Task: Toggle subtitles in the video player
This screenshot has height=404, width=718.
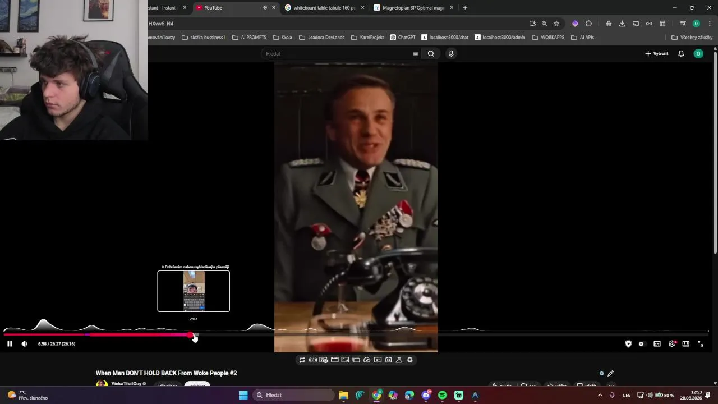Action: (x=657, y=344)
